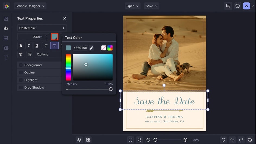256x144 pixels.
Task: Click the rainbow hue slider bar
Action: click(68, 67)
